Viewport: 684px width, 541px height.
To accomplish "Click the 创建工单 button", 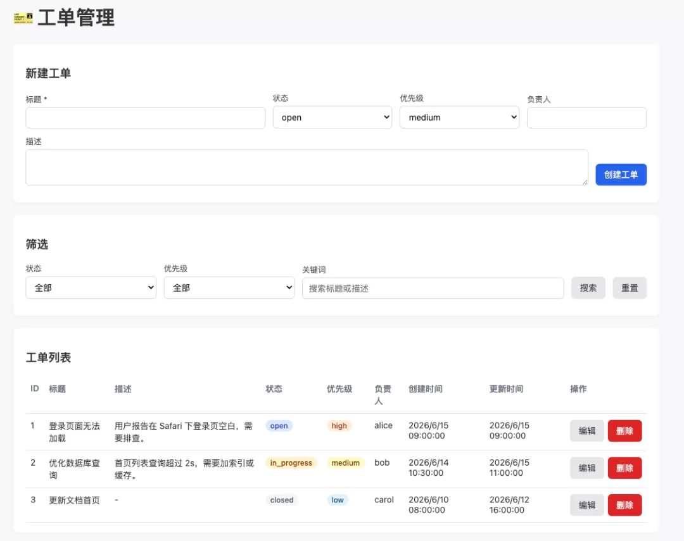I will [x=621, y=175].
